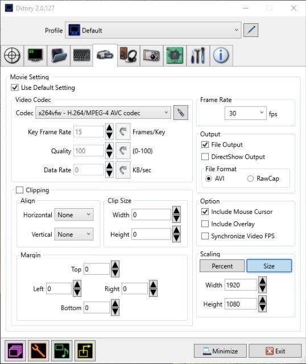The height and width of the screenshot is (364, 306).
Task: Click the yellow export arrow icon at bottom
Action: click(x=85, y=350)
